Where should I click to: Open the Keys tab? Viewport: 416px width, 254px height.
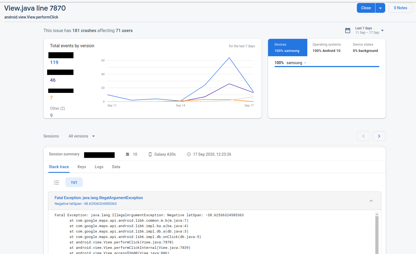[x=82, y=167]
